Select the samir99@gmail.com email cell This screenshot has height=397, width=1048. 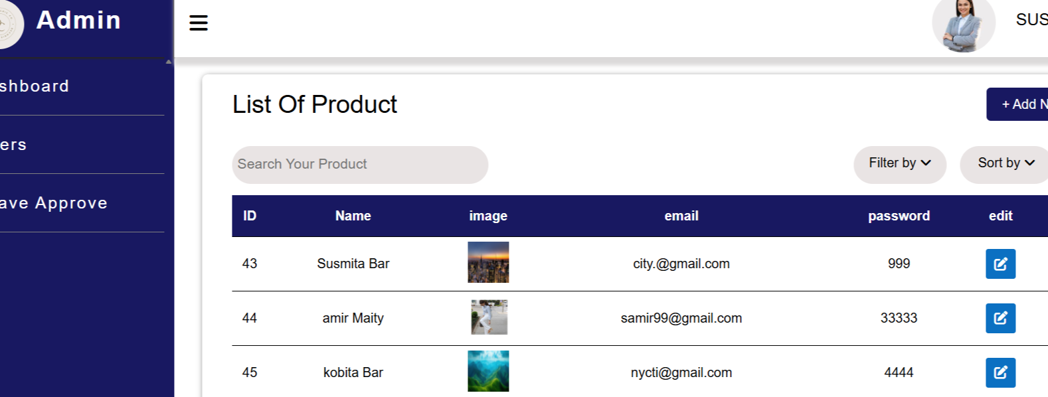pyautogui.click(x=681, y=318)
